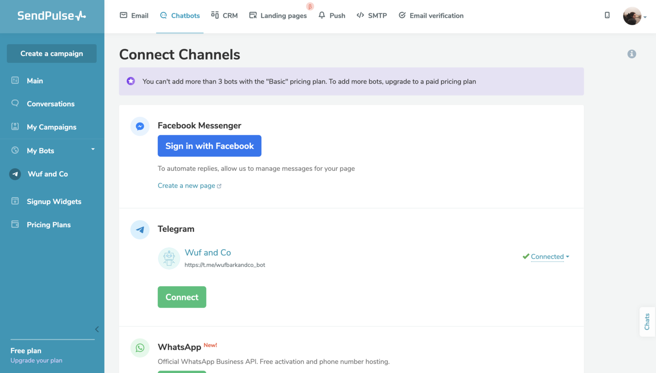Viewport: 656px width, 373px height.
Task: Click the Email verification checkmark icon
Action: coord(402,15)
